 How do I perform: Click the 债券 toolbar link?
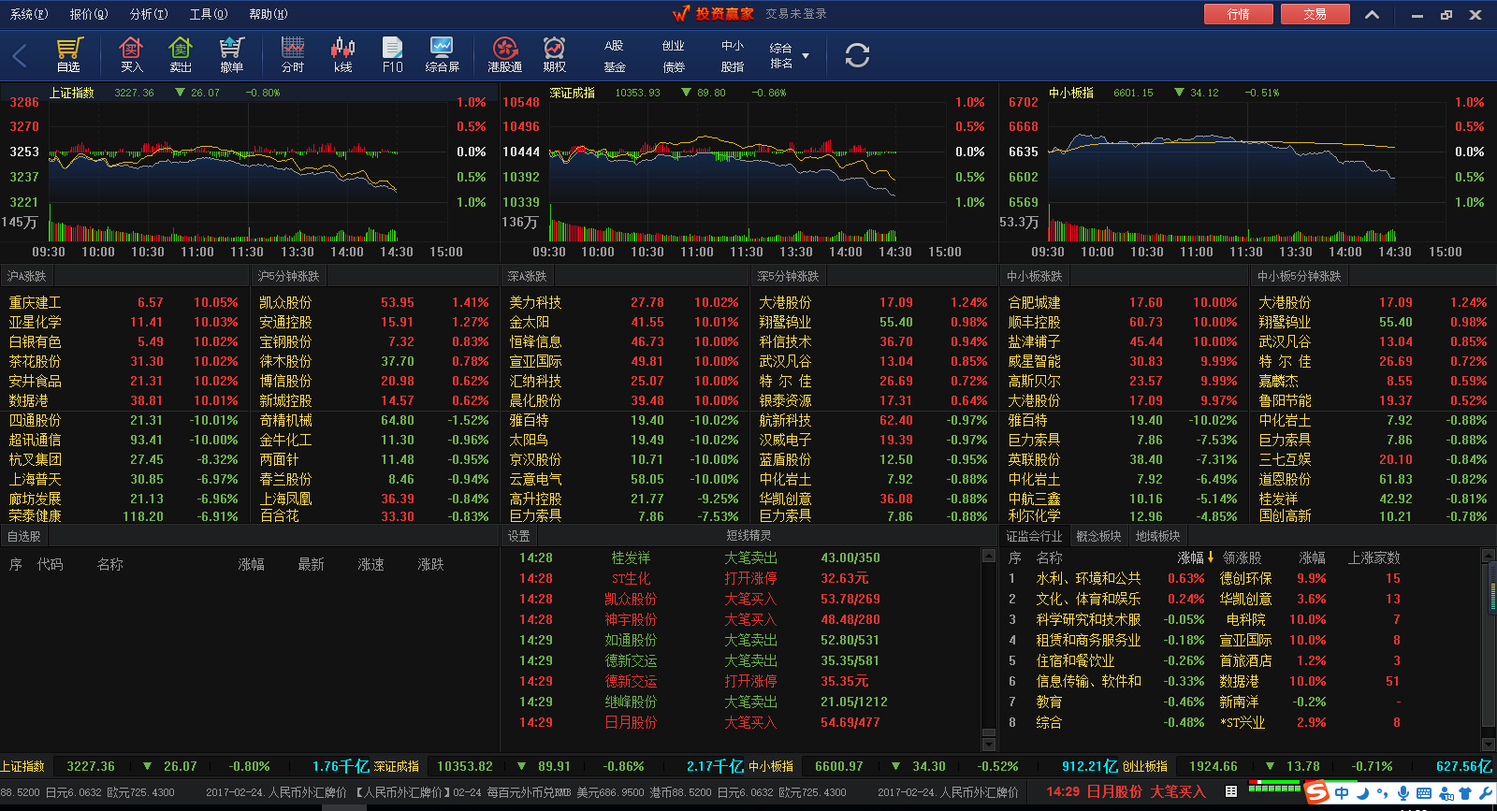674,67
